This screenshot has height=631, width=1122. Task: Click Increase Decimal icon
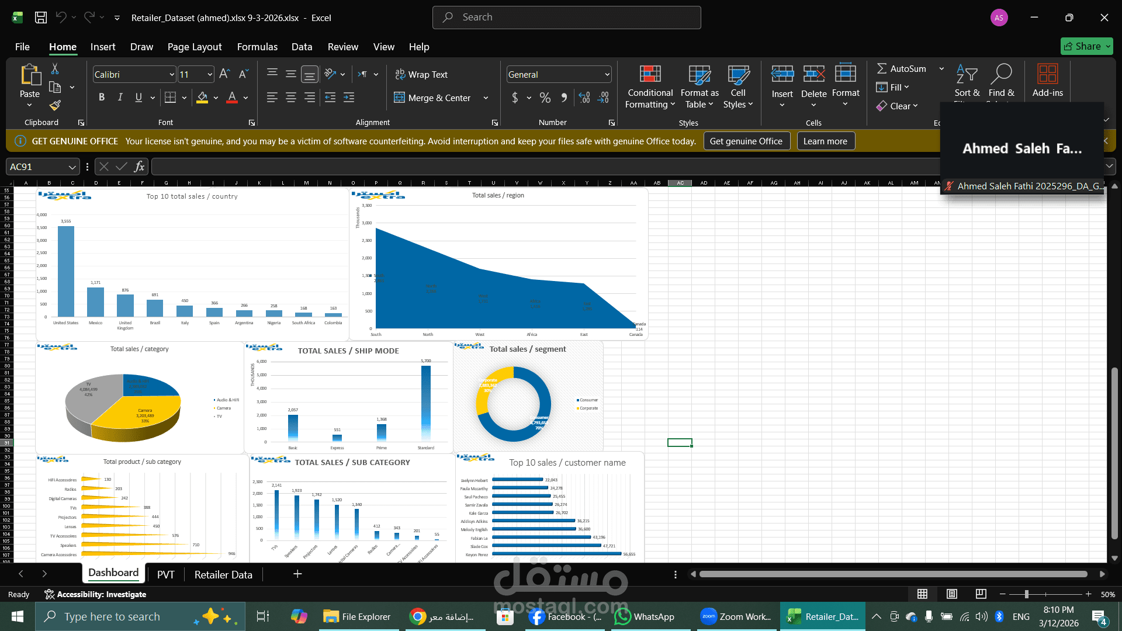pos(584,98)
